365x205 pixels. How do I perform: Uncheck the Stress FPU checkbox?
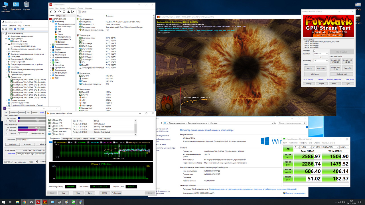[x=52, y=123]
